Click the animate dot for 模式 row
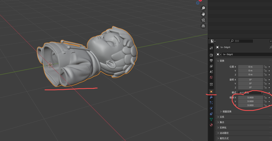 (269, 93)
